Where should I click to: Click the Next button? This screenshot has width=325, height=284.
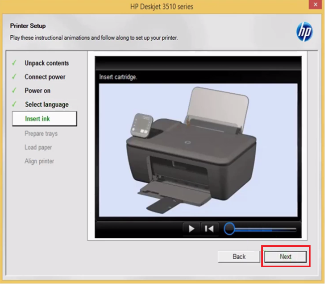pyautogui.click(x=285, y=257)
